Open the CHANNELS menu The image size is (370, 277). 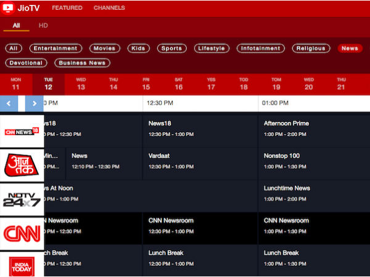(x=109, y=8)
